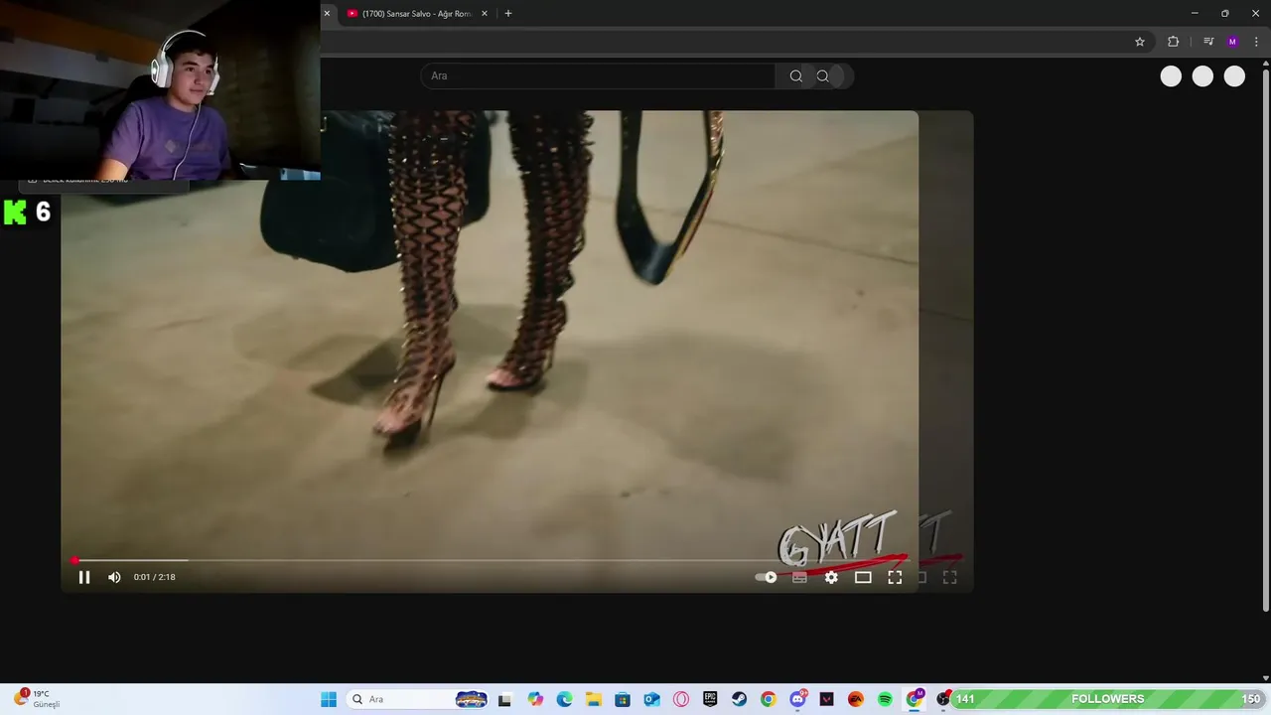
Task: Open the video settings gear
Action: pyautogui.click(x=831, y=577)
